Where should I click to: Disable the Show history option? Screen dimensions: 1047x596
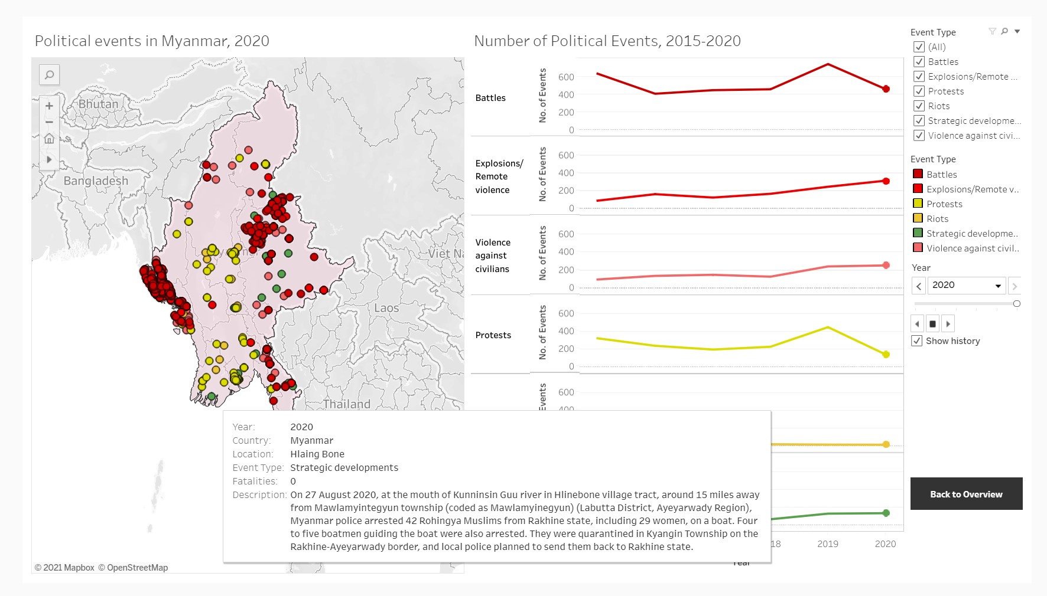(x=917, y=341)
